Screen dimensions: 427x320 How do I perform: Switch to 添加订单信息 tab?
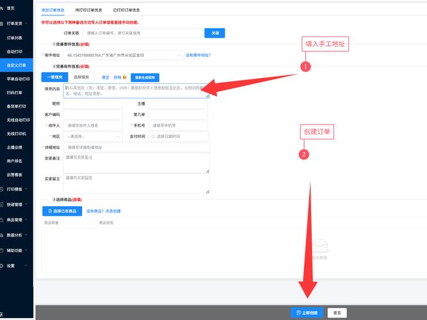pyautogui.click(x=52, y=10)
